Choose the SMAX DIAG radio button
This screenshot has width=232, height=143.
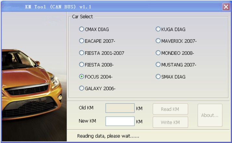[x=158, y=77]
